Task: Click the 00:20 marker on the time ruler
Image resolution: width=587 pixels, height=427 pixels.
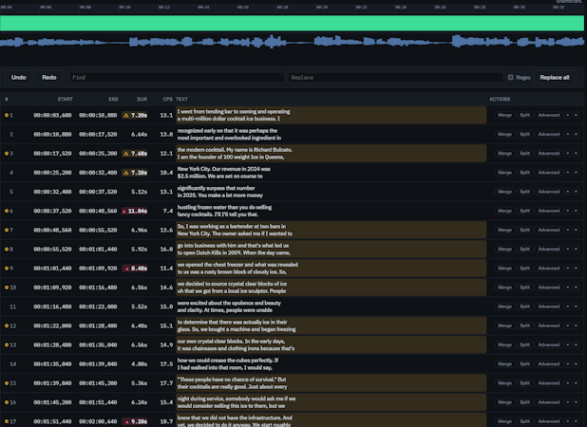Action: (322, 7)
